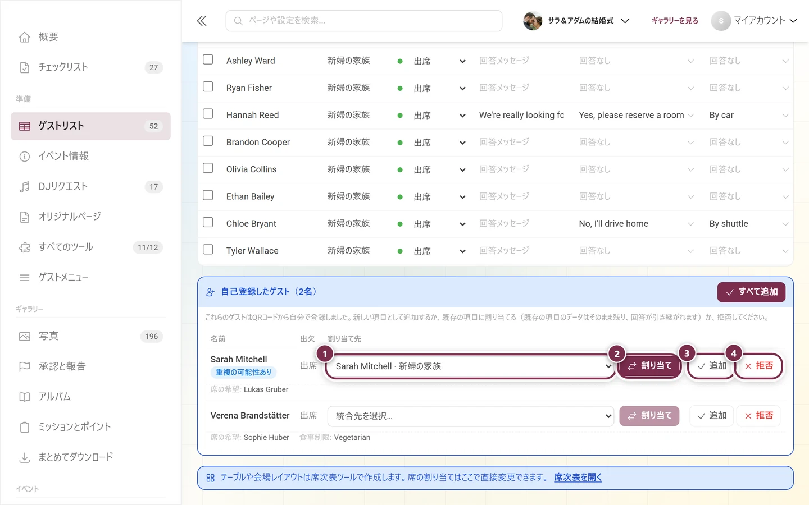Open Sarah Mitchell's 割り当て先 dropdown
This screenshot has height=505, width=809.
click(470, 366)
